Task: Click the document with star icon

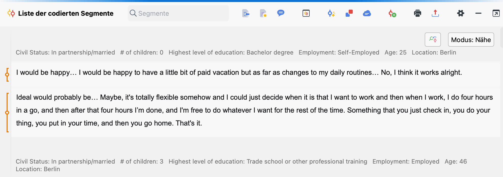Action: [263, 13]
